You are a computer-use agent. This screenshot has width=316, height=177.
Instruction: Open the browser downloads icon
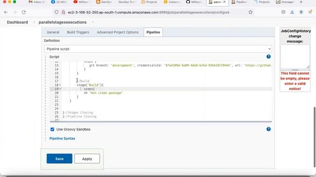pyautogui.click(x=292, y=12)
